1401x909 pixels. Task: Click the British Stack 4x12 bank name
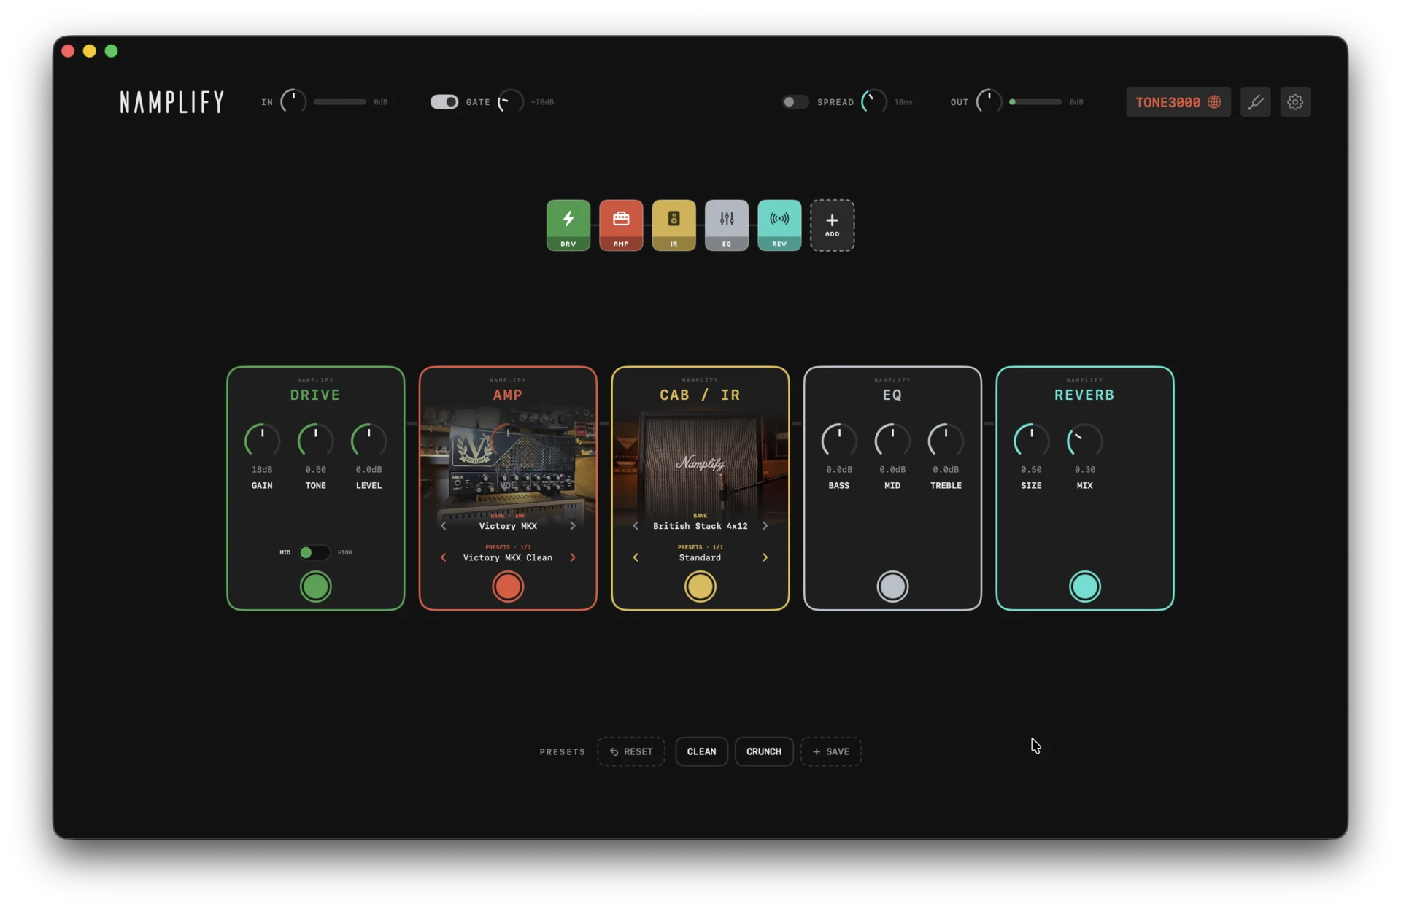(x=700, y=526)
